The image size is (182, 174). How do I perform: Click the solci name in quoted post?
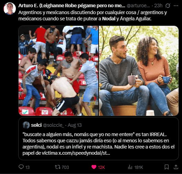tap(36, 125)
